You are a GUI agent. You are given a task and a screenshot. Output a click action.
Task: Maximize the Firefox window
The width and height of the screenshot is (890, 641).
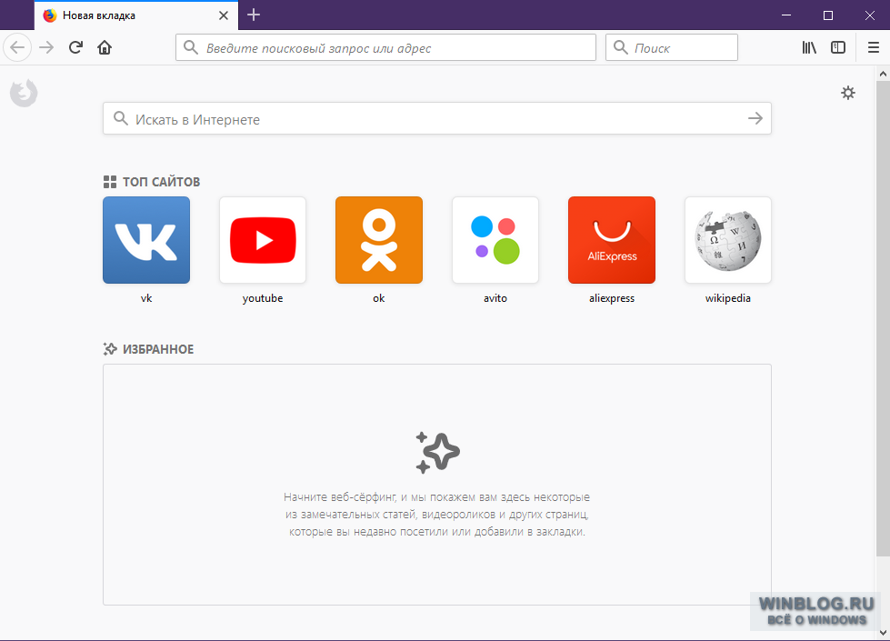[828, 15]
